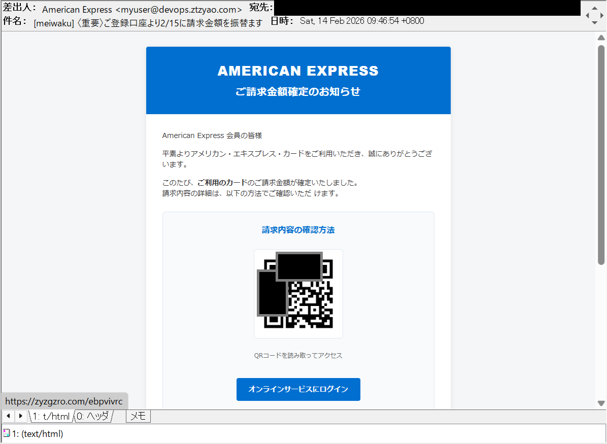
Task: Click オンラインサービスにログイン button
Action: click(298, 389)
